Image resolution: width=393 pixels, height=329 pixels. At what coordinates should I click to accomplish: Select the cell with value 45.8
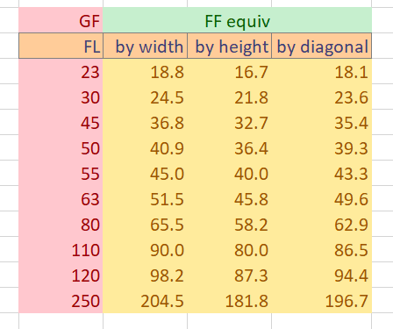(229, 198)
